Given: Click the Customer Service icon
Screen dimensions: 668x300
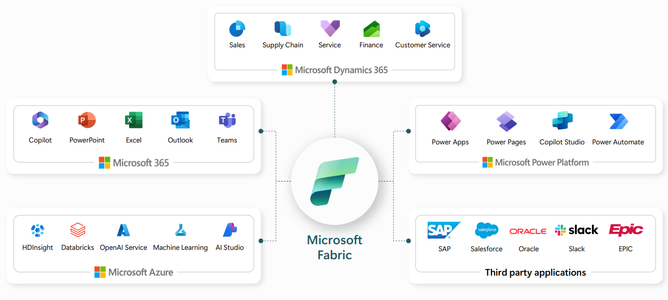Looking at the screenshot, I should click(x=422, y=29).
